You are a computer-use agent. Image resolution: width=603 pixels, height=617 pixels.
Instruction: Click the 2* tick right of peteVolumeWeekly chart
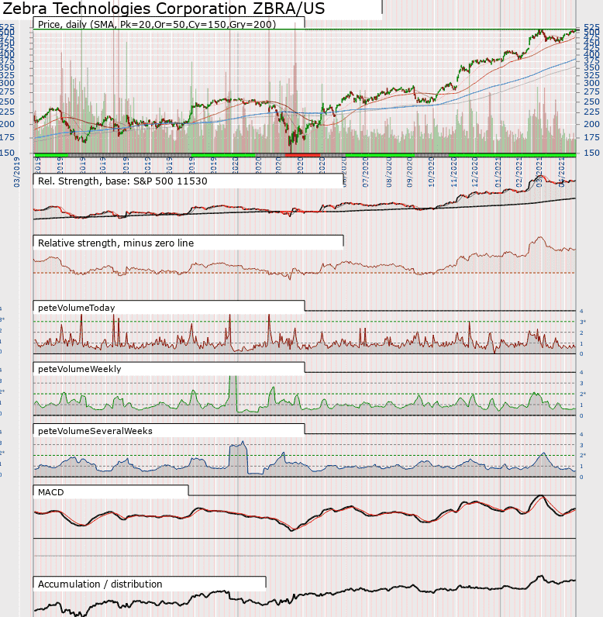tap(583, 394)
